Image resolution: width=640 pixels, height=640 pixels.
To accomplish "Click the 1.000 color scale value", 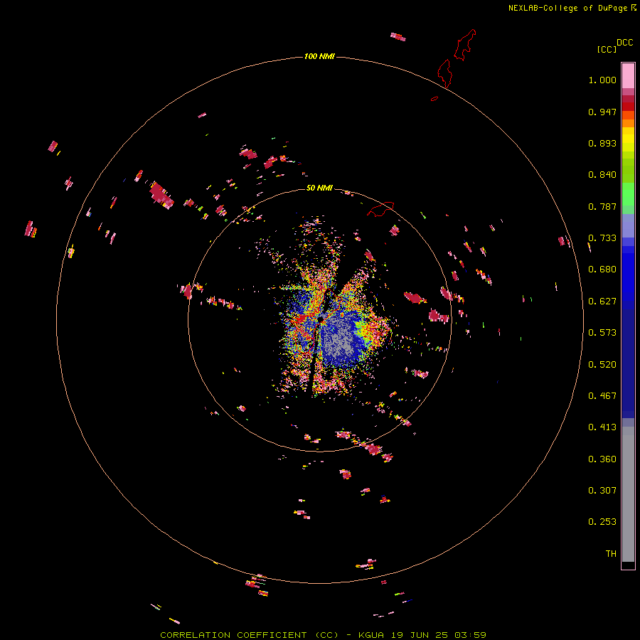I will [x=602, y=80].
